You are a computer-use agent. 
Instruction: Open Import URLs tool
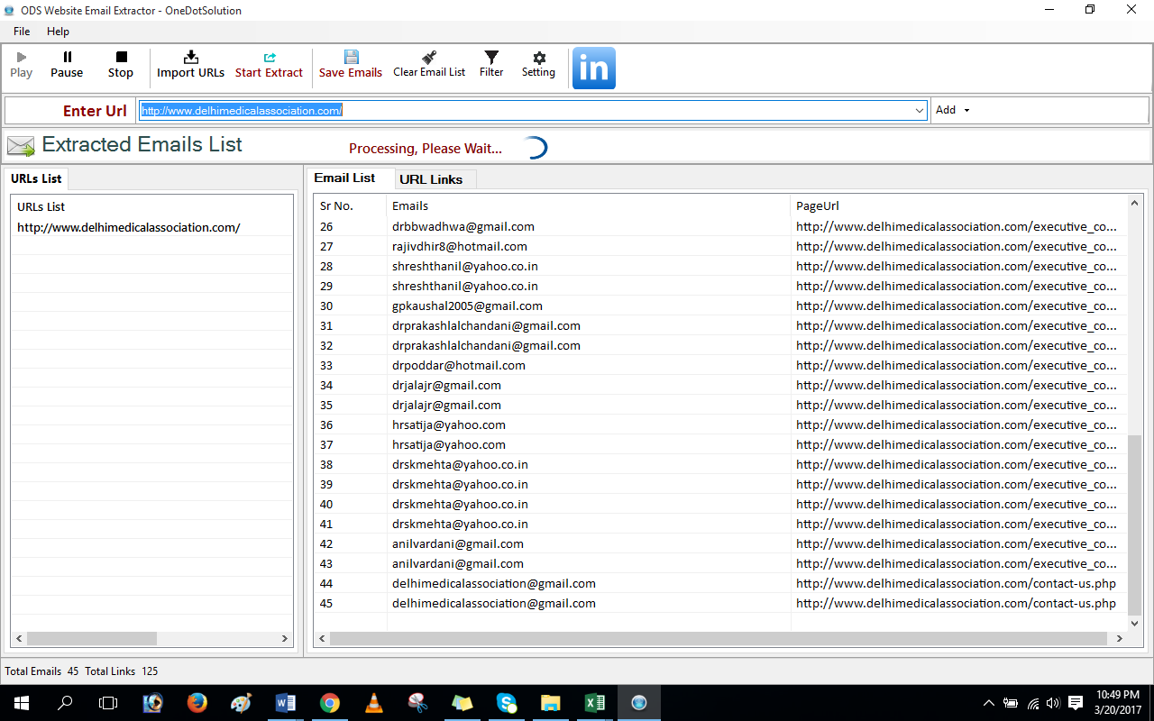click(190, 65)
